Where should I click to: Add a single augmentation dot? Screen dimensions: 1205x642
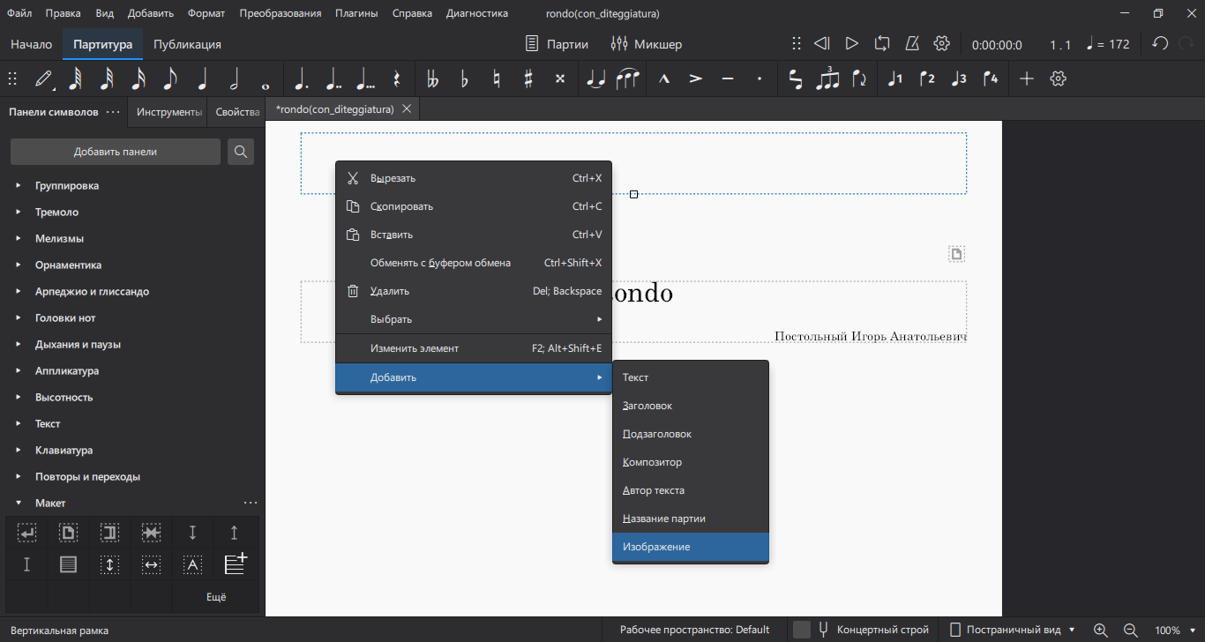point(301,78)
